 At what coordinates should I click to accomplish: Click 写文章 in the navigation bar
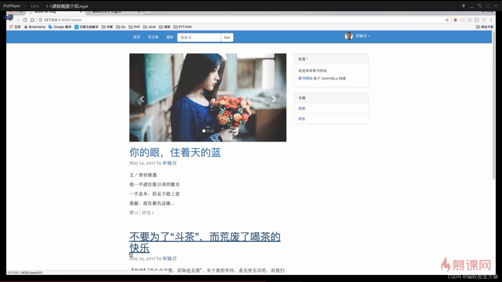(x=153, y=37)
